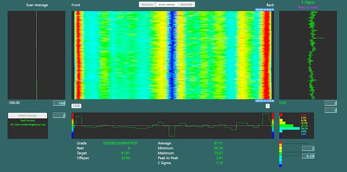Click the white 1 position label under Back
This screenshot has height=172, width=347.
[x=268, y=106]
